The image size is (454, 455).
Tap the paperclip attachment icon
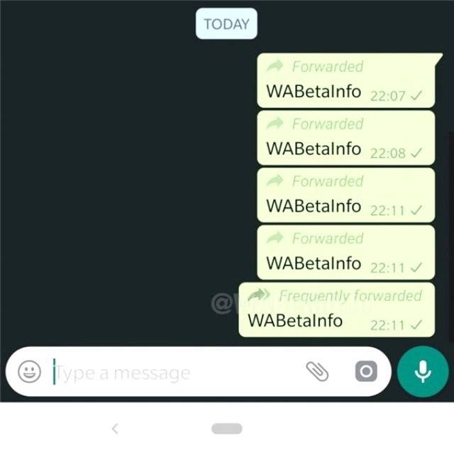coord(317,371)
